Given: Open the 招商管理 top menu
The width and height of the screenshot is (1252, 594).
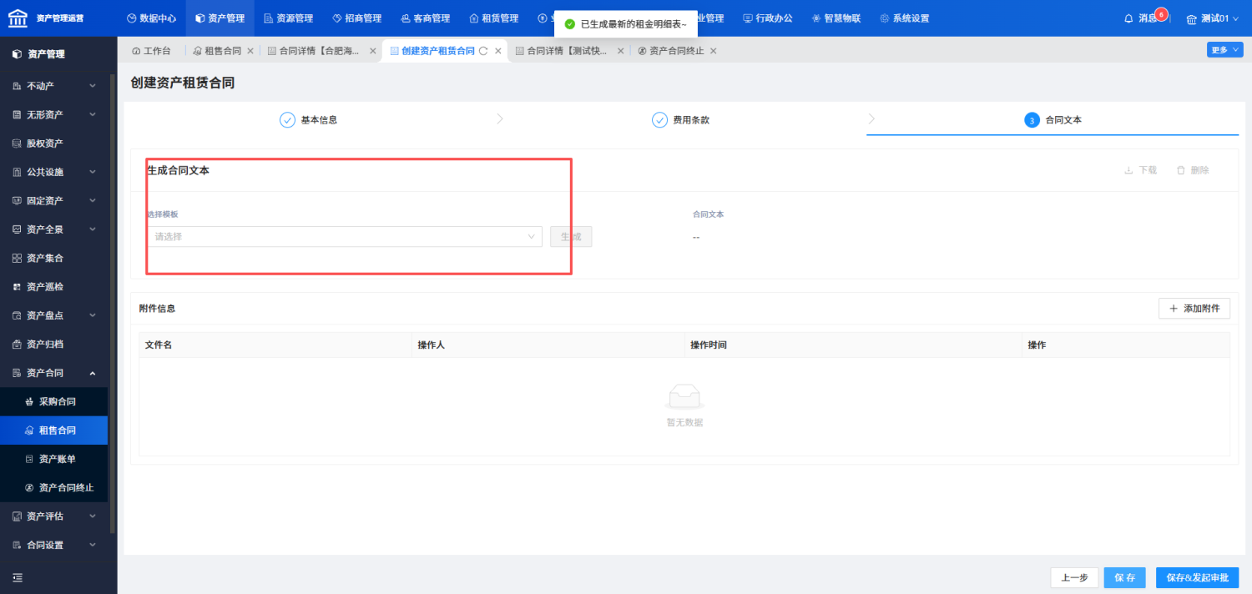Looking at the screenshot, I should [356, 18].
